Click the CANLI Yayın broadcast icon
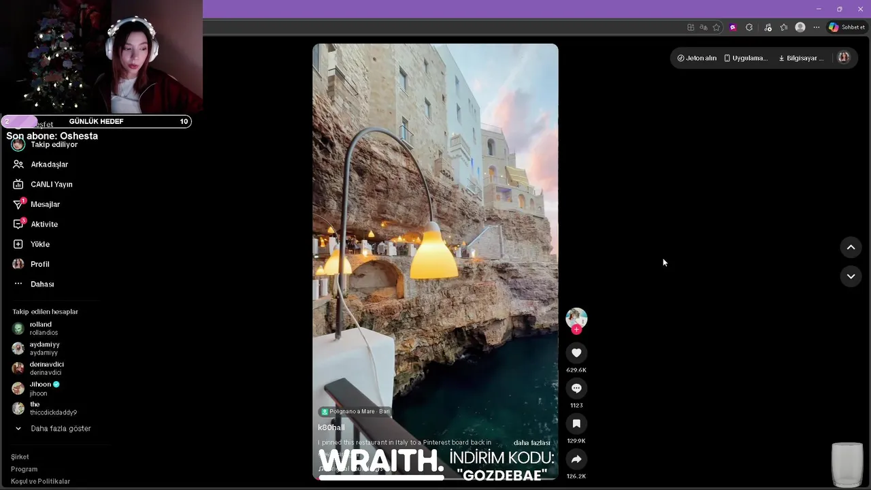 tap(18, 184)
